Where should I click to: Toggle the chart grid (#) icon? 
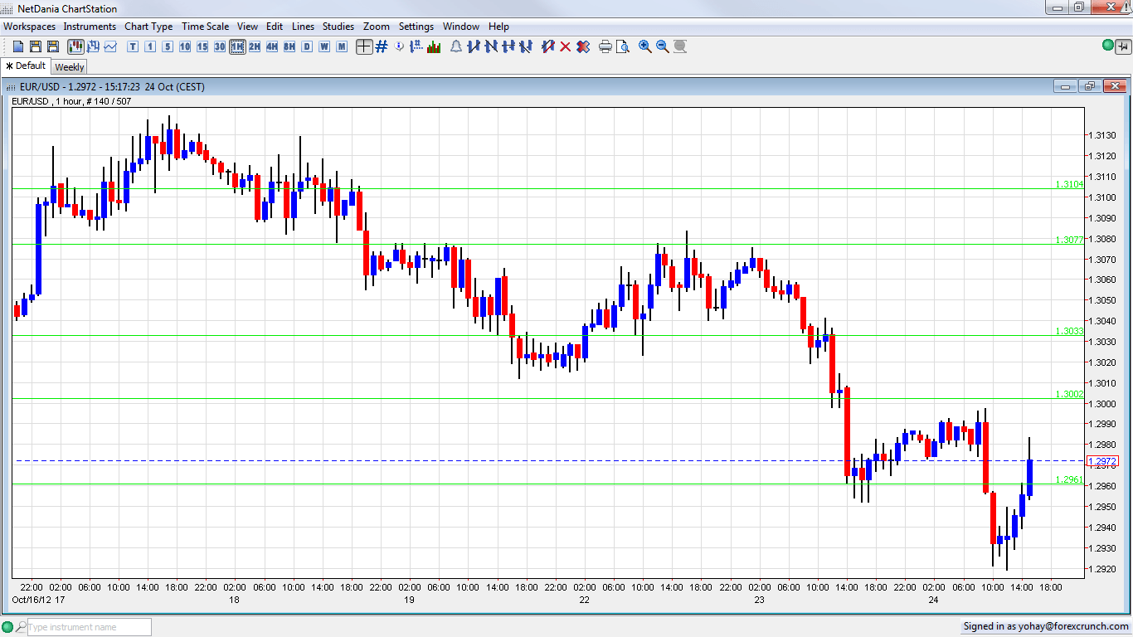pos(382,46)
